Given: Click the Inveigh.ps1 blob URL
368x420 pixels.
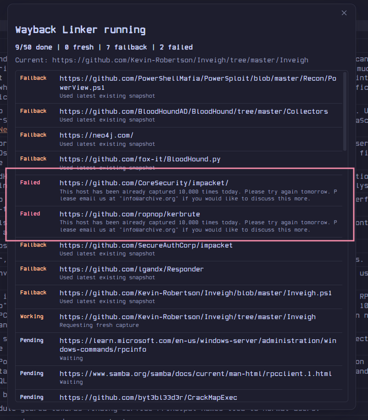Looking at the screenshot, I should point(195,293).
